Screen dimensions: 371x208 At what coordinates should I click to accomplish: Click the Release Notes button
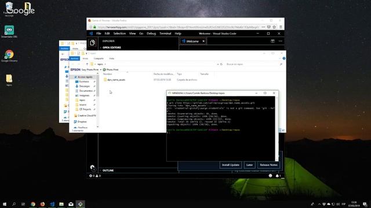[x=268, y=165]
